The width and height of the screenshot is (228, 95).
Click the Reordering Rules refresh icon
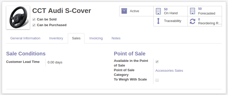pyautogui.click(x=193, y=21)
